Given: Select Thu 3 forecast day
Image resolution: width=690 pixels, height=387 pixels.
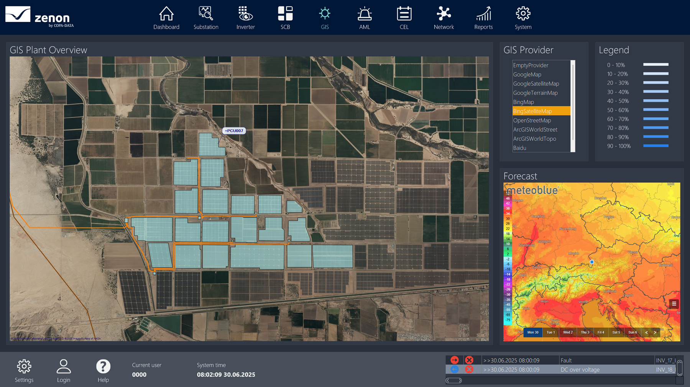Looking at the screenshot, I should tap(585, 332).
